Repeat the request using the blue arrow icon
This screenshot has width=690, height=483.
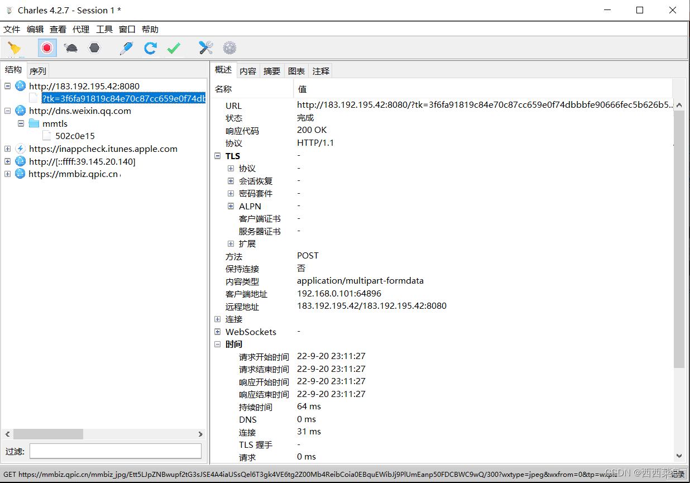[x=150, y=48]
